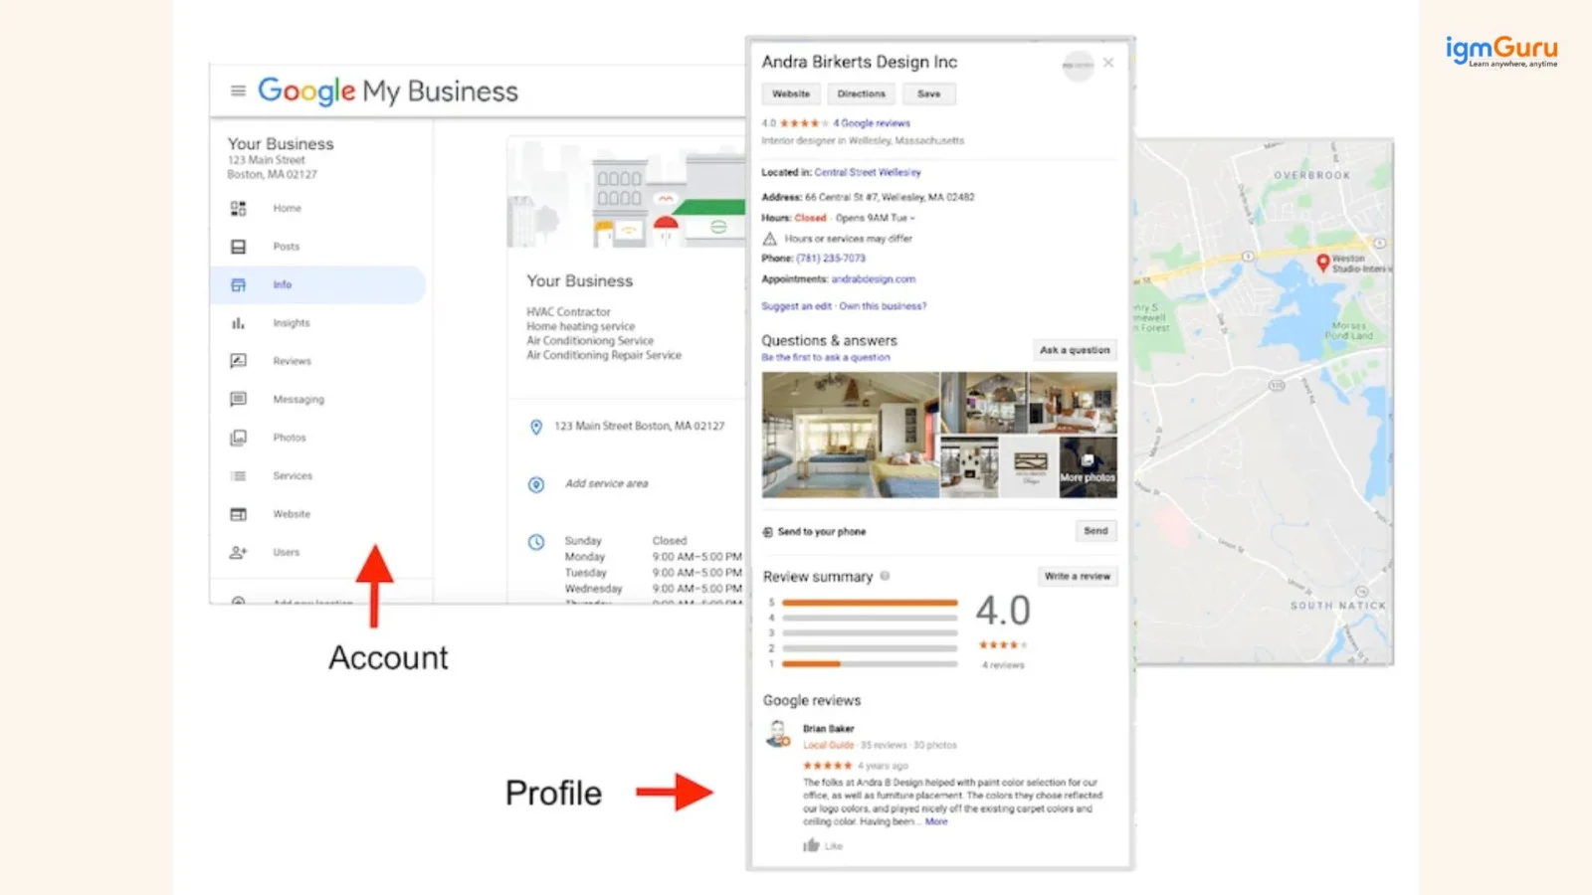Click the thumbs up Like icon
Screen dimensions: 1592x895
(811, 845)
